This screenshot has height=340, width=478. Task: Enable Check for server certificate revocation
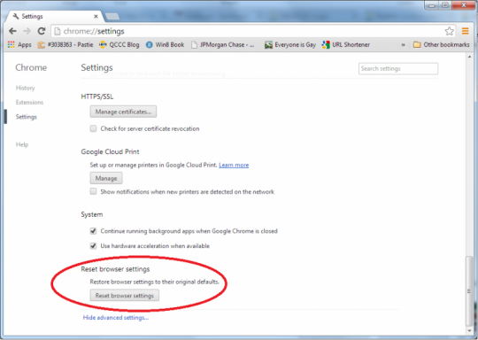[93, 128]
